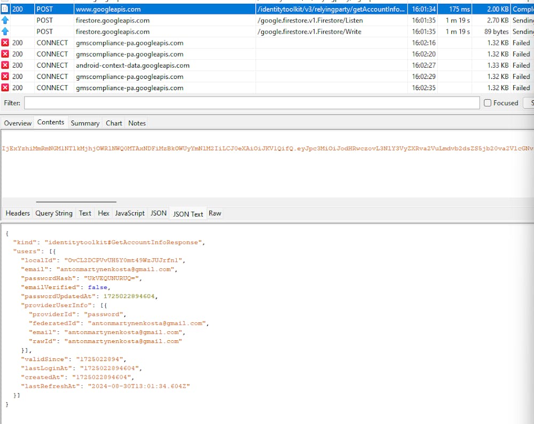Click the horizontal scrollbar under the token text

tap(76, 202)
